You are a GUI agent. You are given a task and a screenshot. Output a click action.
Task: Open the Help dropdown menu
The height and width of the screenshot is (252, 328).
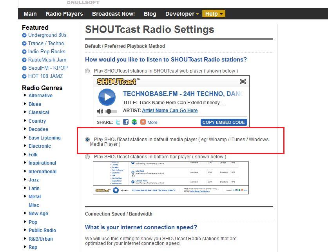(213, 13)
